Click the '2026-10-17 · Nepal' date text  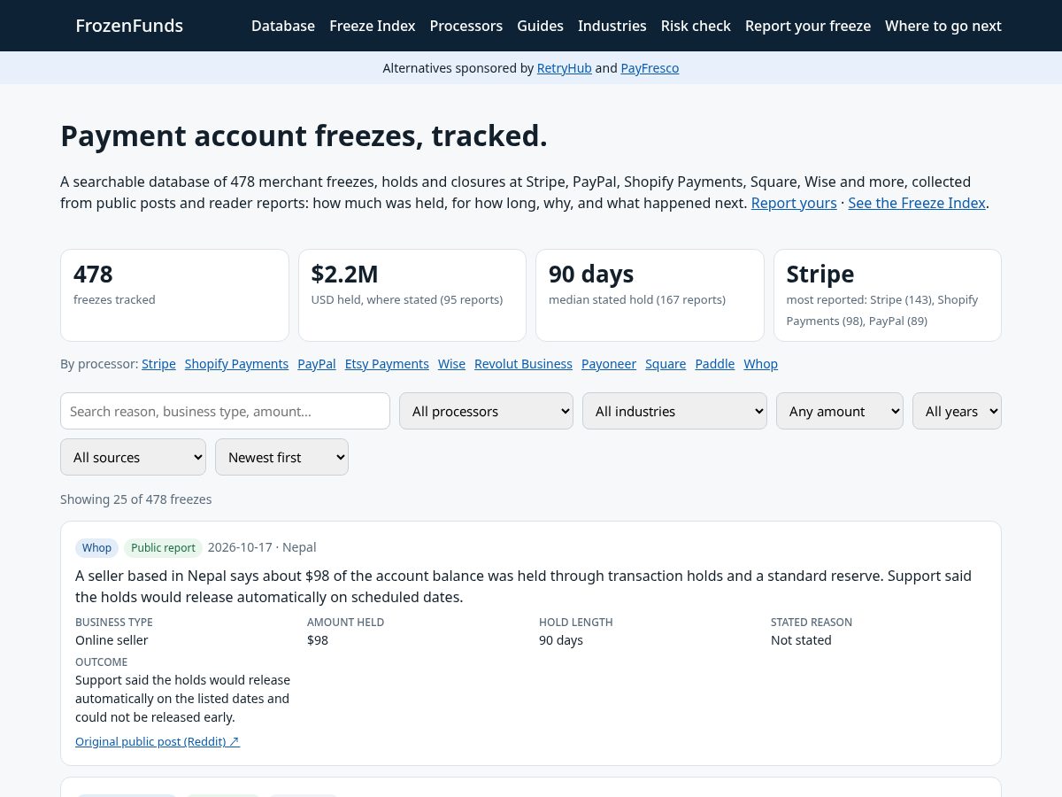click(x=262, y=547)
